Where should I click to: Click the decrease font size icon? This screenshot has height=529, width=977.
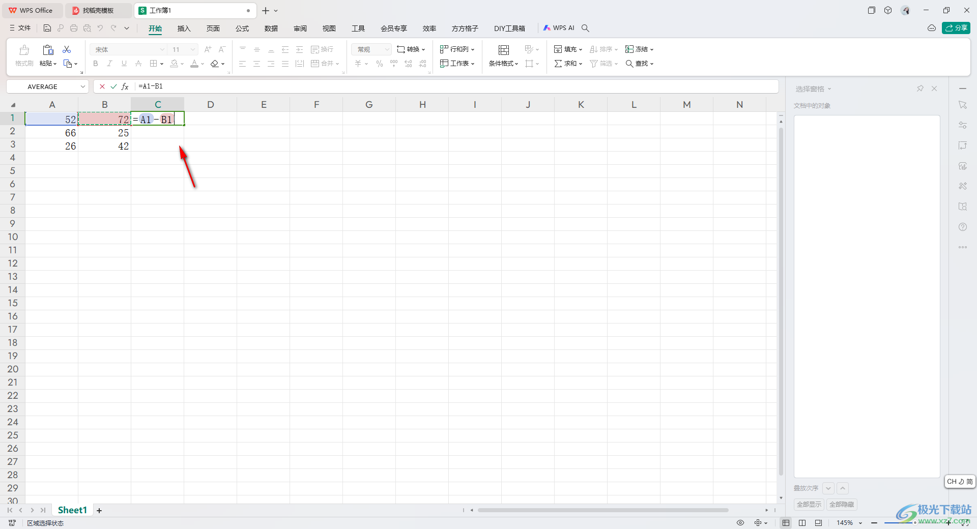222,49
